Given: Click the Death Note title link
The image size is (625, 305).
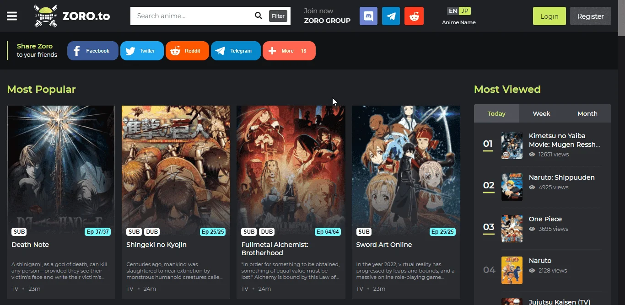Looking at the screenshot, I should [x=30, y=245].
